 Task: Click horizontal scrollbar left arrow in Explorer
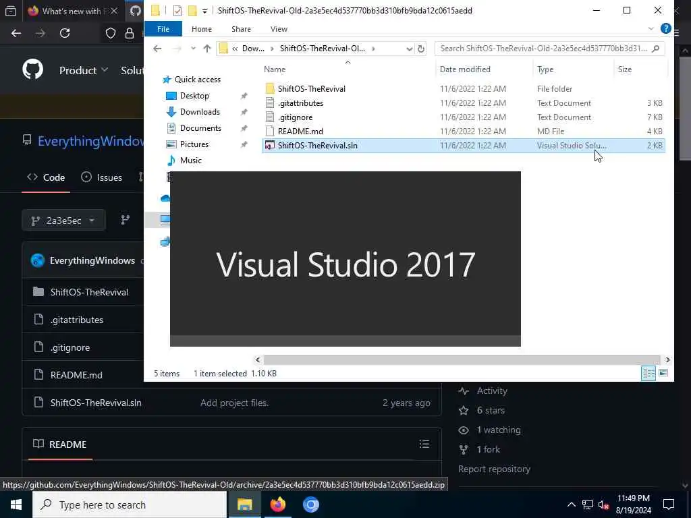pos(258,360)
